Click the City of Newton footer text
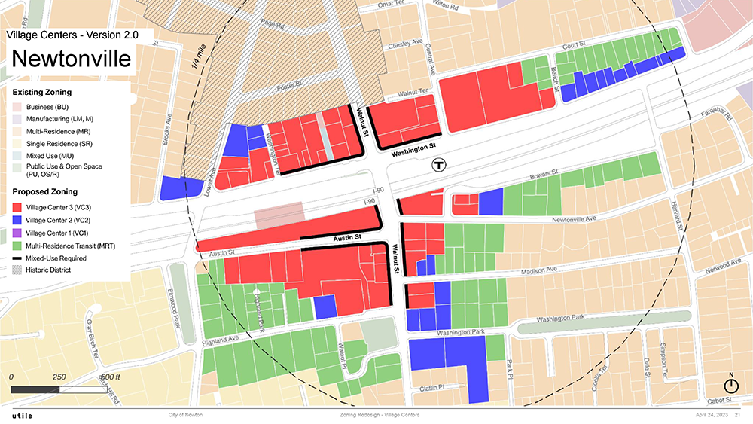 [184, 416]
